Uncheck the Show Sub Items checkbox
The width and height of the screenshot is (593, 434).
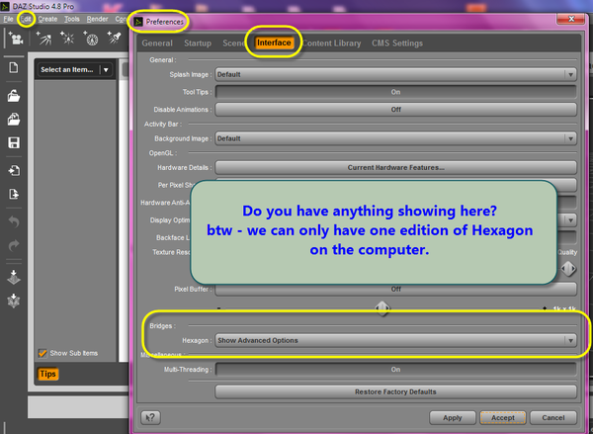tap(42, 353)
